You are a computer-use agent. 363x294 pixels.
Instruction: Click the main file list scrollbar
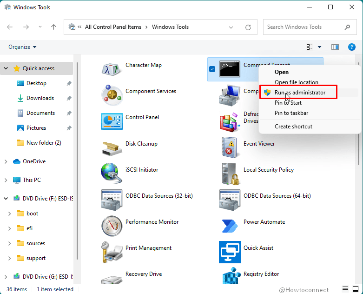pyautogui.click(x=359, y=114)
